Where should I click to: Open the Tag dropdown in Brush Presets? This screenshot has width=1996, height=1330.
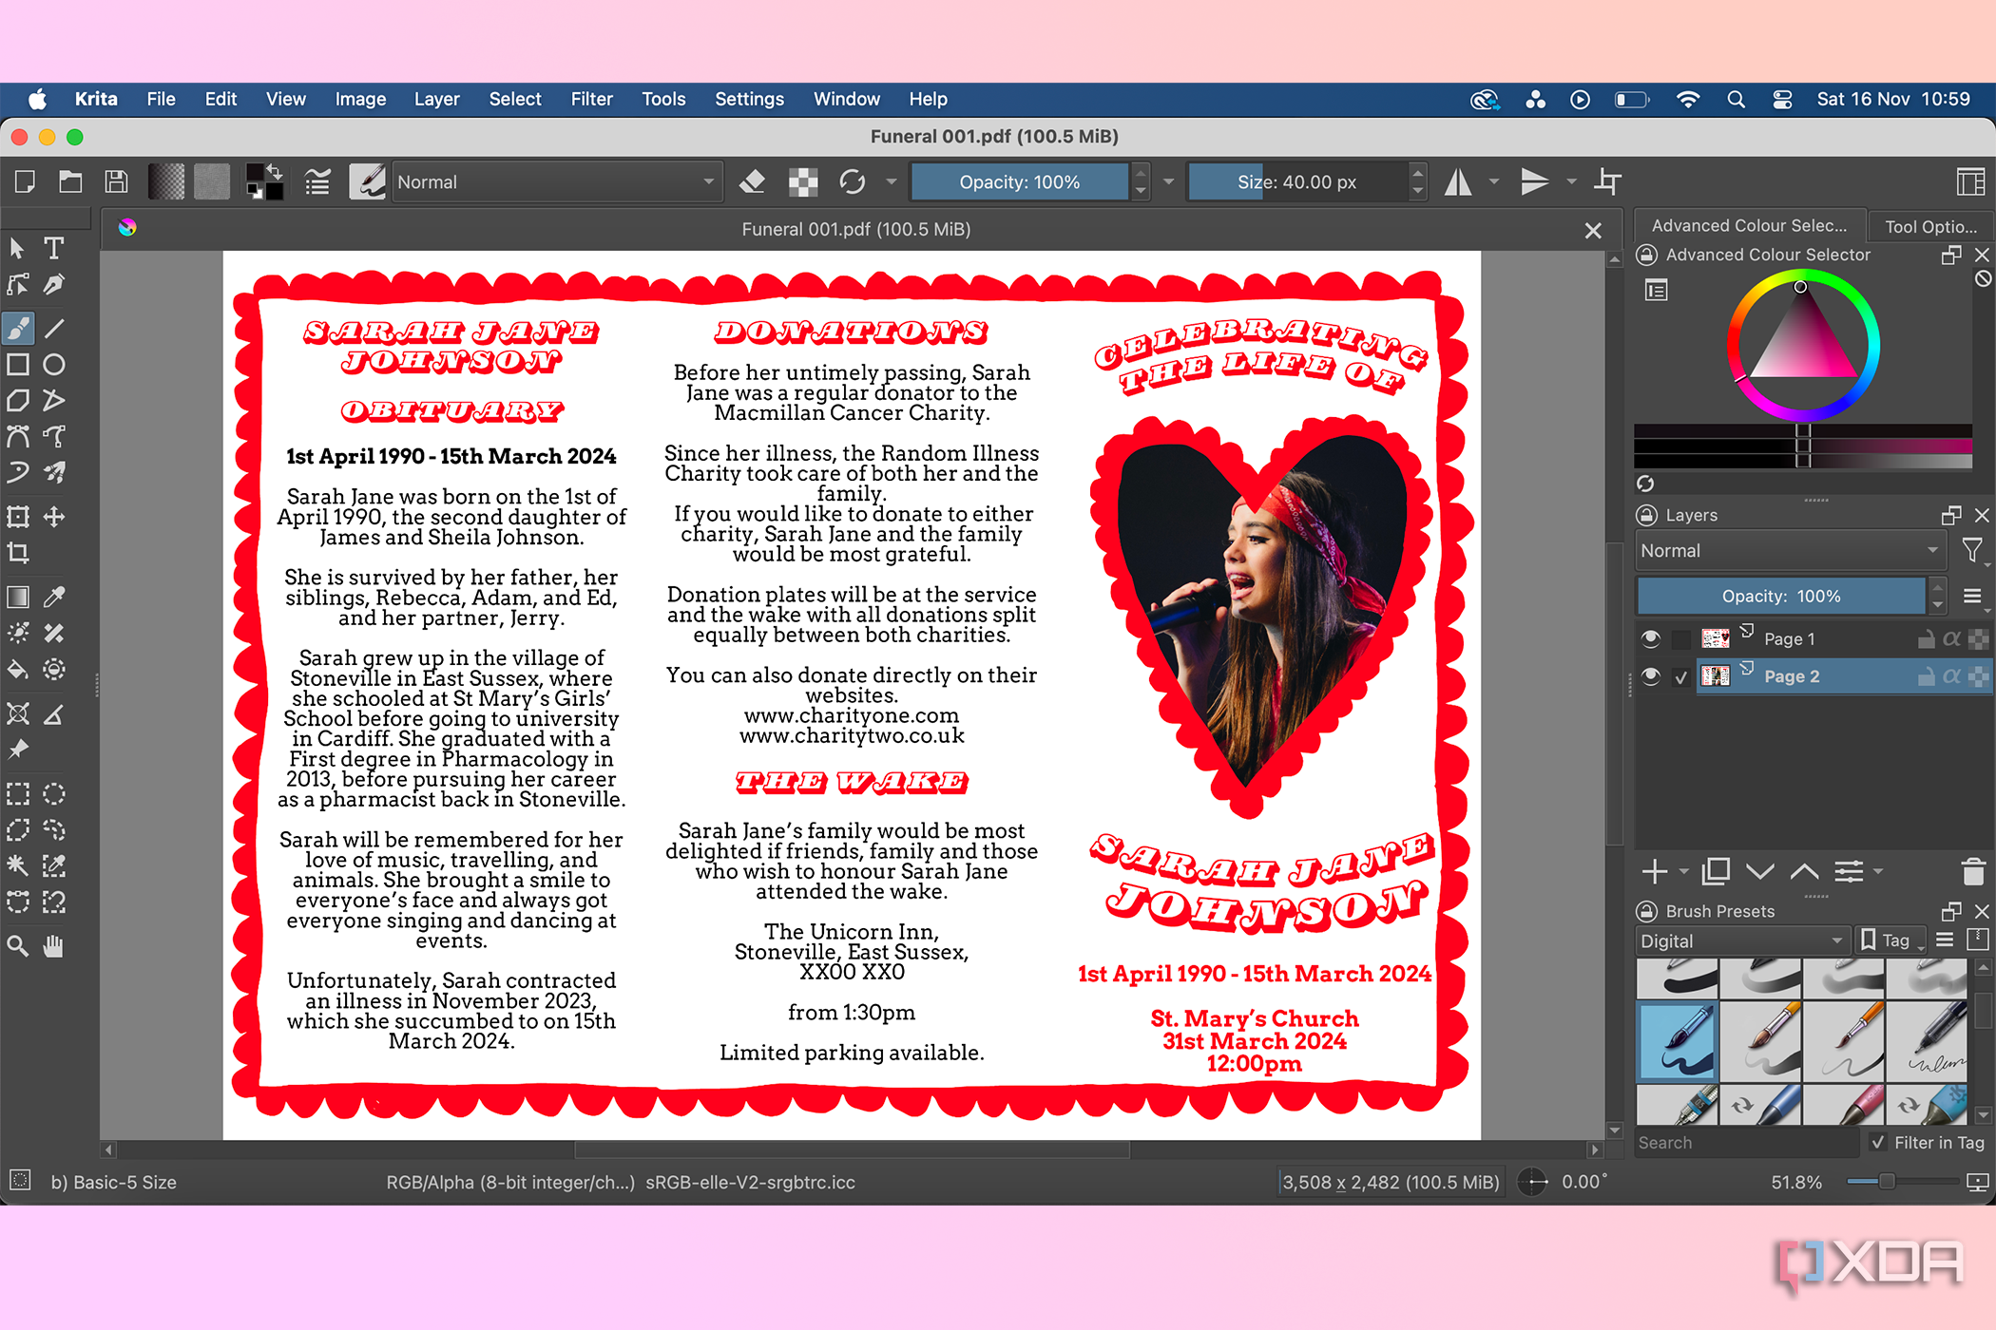click(x=1891, y=940)
